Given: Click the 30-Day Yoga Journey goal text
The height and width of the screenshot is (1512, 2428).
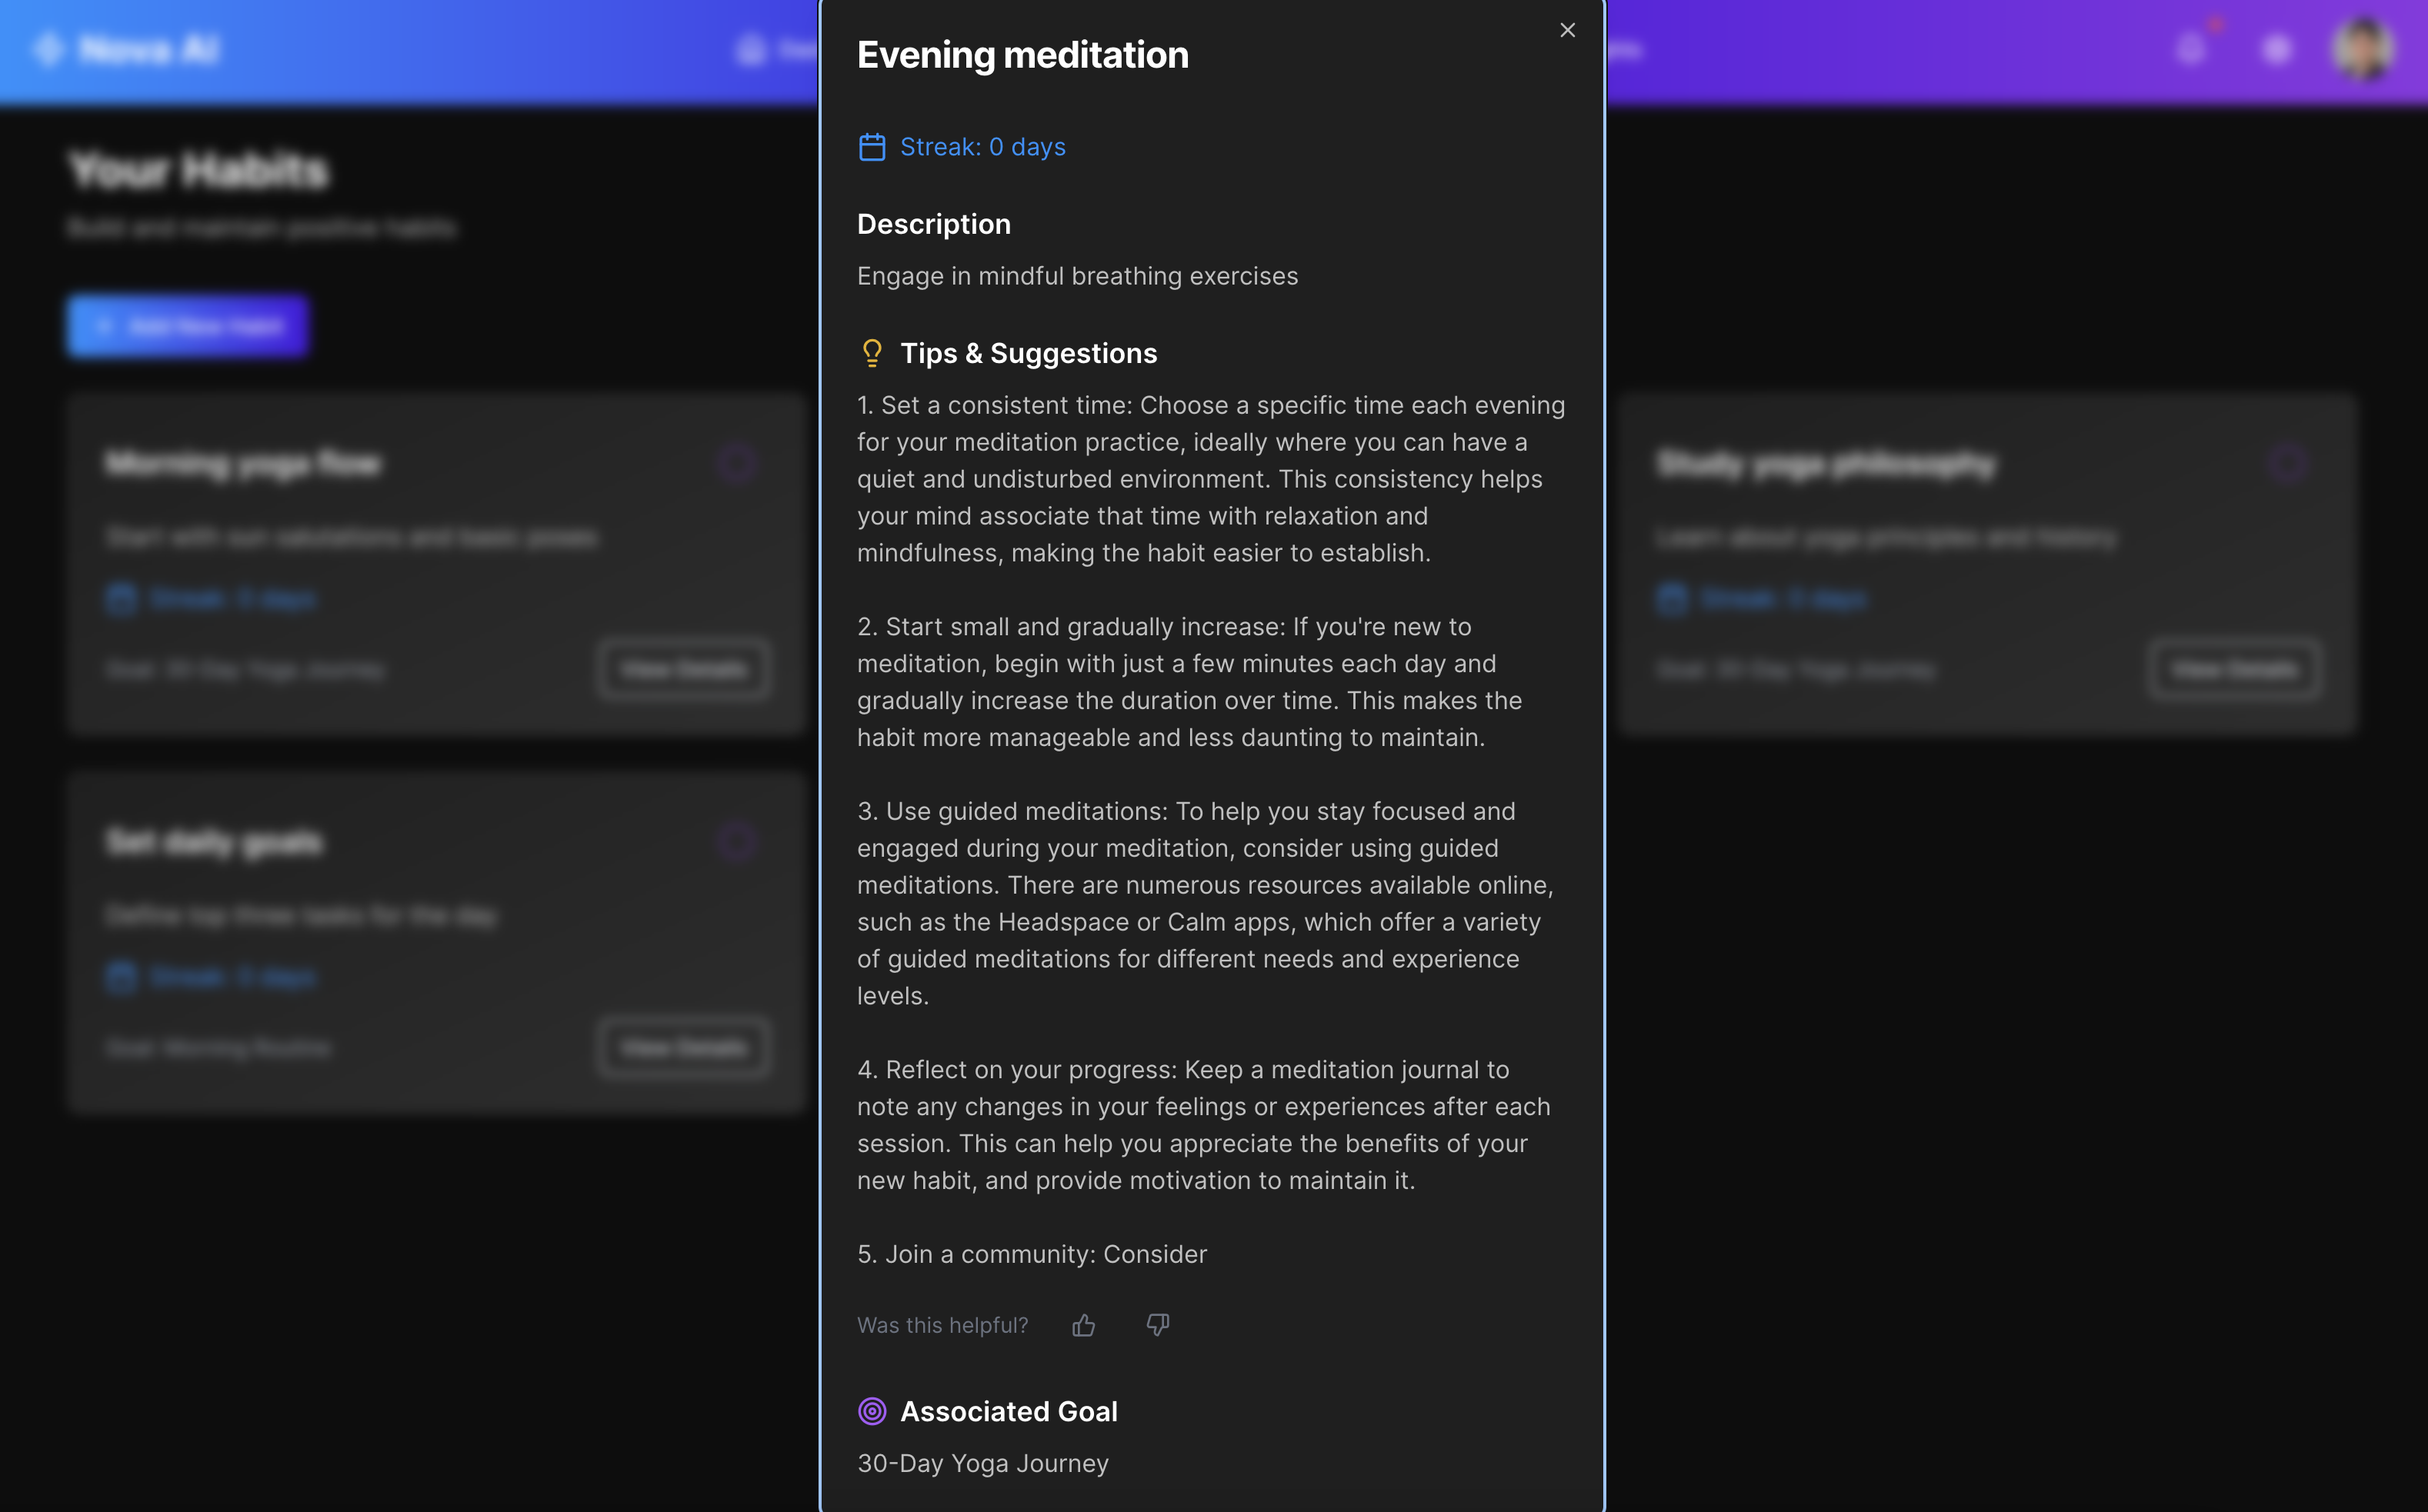Looking at the screenshot, I should tap(982, 1463).
